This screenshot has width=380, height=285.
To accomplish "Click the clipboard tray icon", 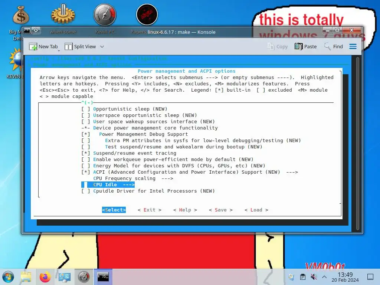I will [303, 277].
